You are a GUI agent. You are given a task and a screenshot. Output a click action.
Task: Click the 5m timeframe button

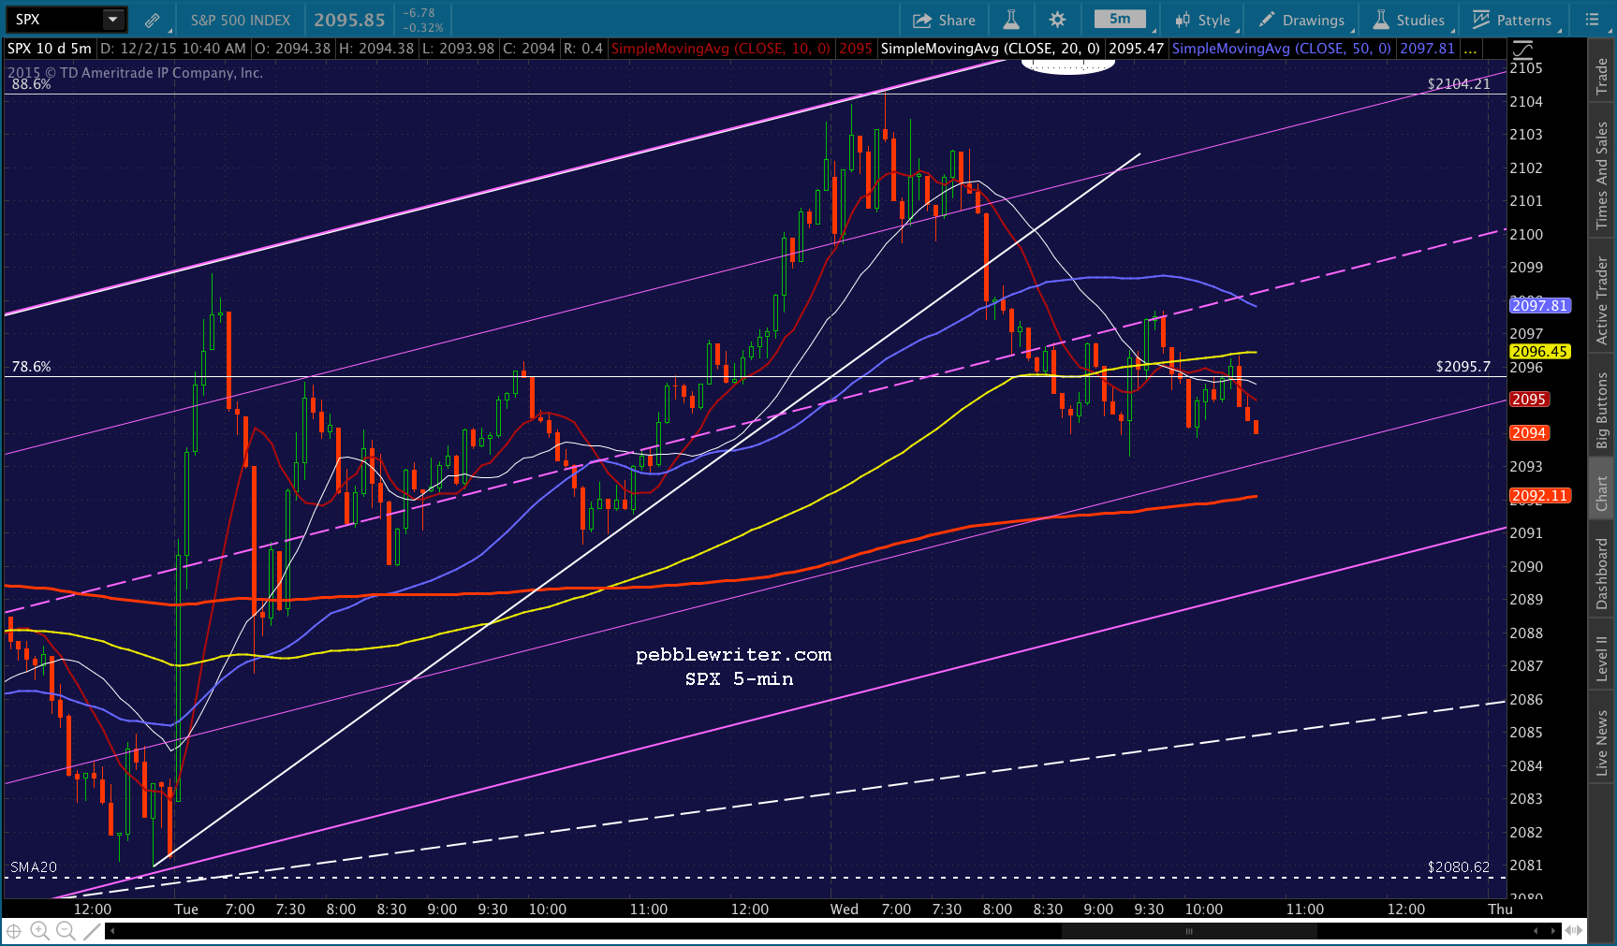1120,19
